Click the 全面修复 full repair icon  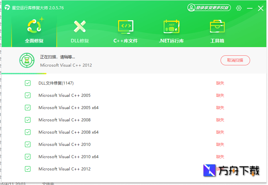(x=34, y=26)
